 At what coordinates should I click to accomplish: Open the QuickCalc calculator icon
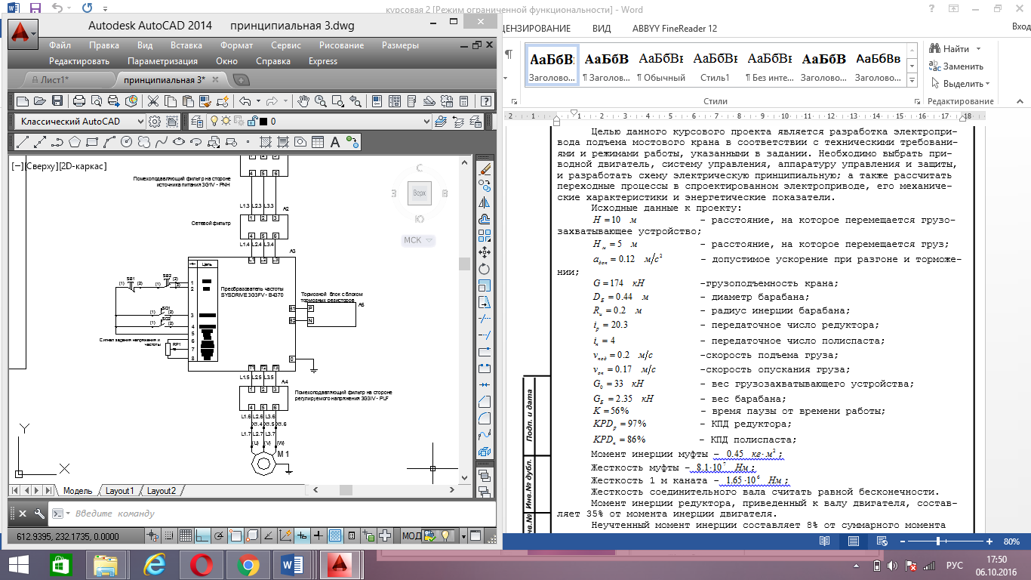click(463, 100)
